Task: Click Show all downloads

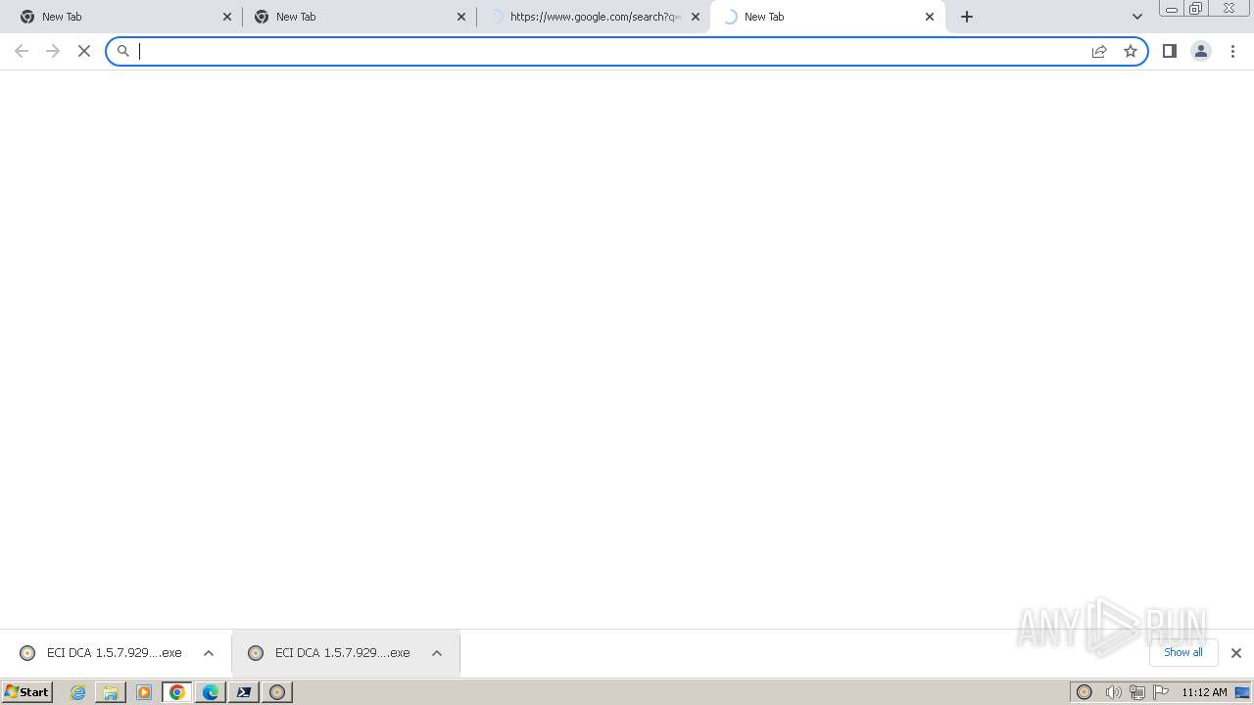Action: [x=1183, y=652]
